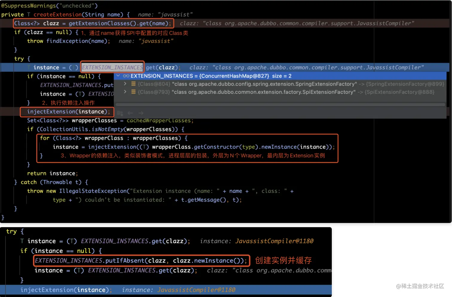The image size is (452, 297).
Task: Click the watch glasses icon beside EXTENSION_INSTANCES
Action: coord(126,76)
